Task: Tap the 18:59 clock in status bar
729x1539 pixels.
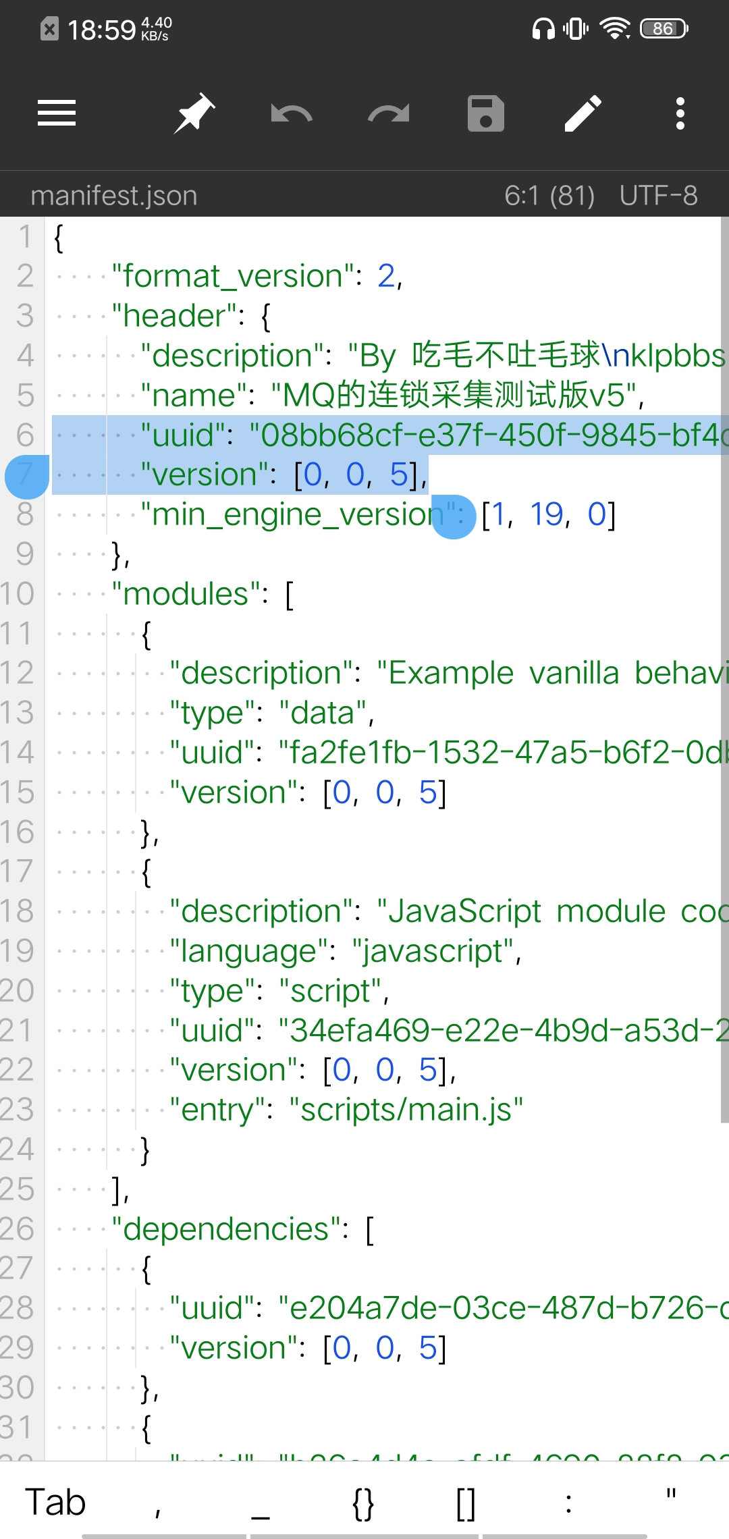Action: click(x=102, y=30)
